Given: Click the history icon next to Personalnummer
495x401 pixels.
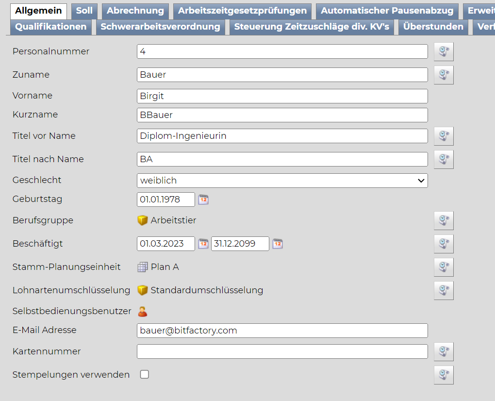Looking at the screenshot, I should click(x=443, y=51).
